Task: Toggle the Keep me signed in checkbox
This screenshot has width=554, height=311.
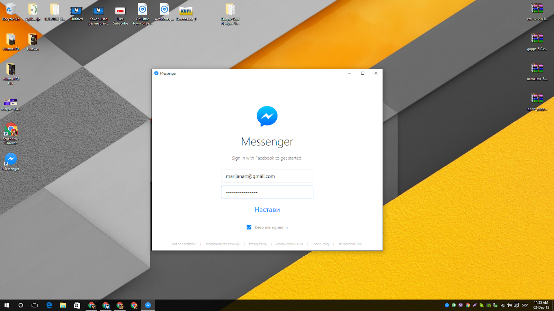Action: pos(249,227)
